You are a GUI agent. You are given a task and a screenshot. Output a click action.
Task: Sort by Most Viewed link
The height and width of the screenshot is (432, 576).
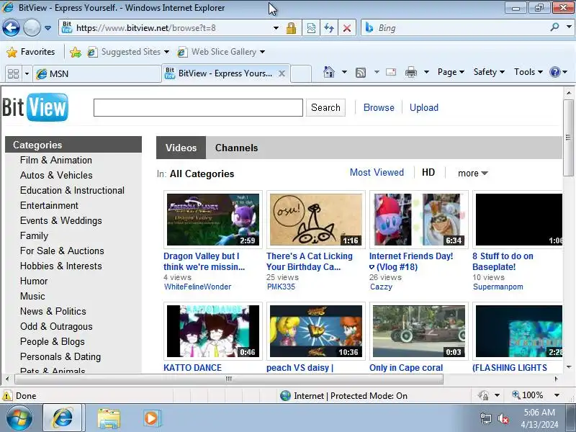377,172
